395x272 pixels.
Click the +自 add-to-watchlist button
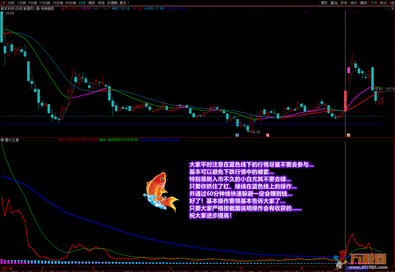point(392,3)
